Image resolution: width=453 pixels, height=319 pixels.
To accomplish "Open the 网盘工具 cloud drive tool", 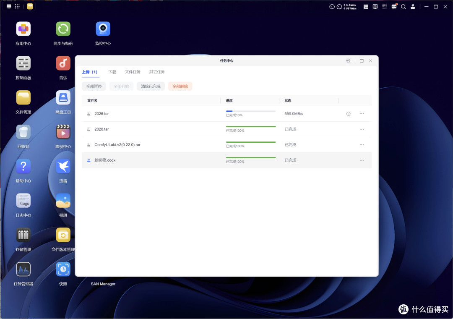I will point(63,98).
